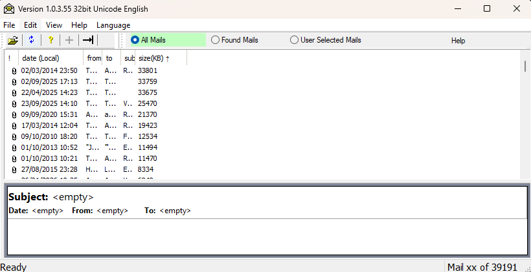The height and width of the screenshot is (272, 531).
Task: Click the Subject: <empty> header text
Action: (x=51, y=197)
